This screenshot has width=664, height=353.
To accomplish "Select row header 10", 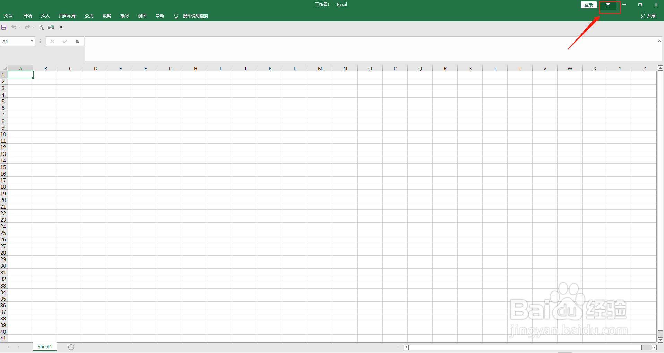I will pos(3,134).
